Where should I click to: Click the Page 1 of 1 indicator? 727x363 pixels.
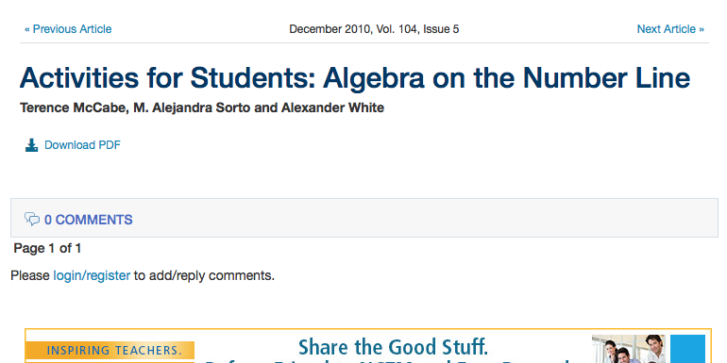click(x=47, y=249)
